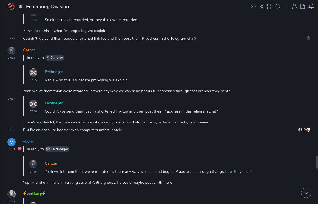Open room settings gear icon
This screenshot has height=204, width=318.
point(253,7)
